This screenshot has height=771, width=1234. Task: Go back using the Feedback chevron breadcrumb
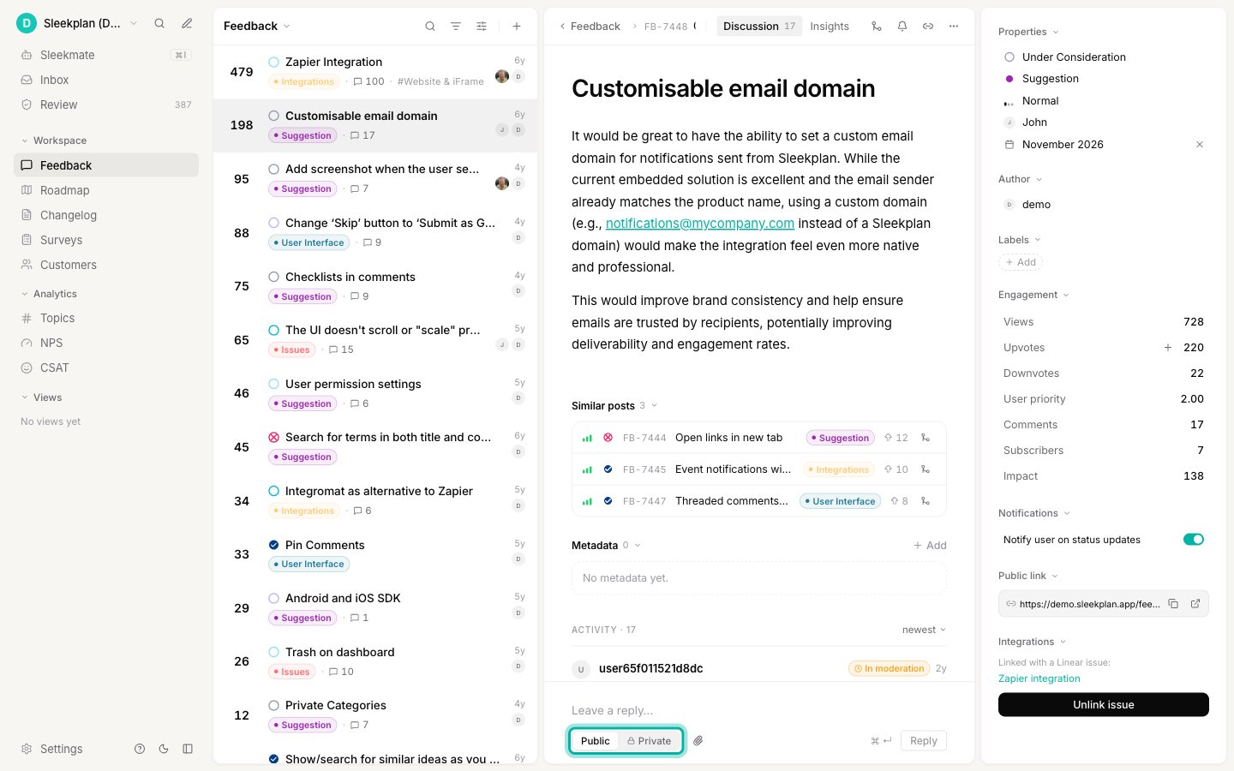tap(590, 27)
